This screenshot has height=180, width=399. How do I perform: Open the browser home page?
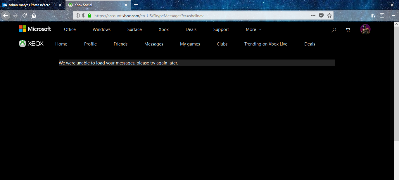(34, 15)
